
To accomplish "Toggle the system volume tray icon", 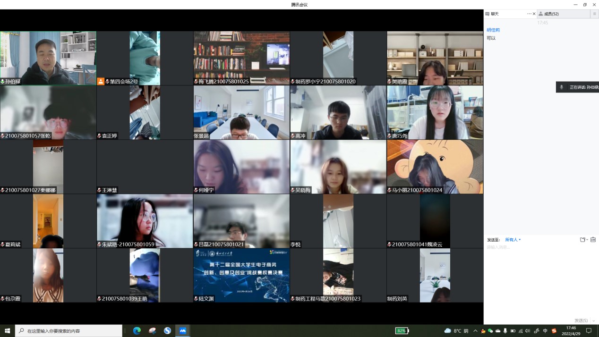I will click(x=528, y=331).
